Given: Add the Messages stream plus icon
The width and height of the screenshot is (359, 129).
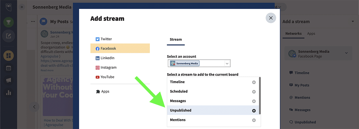Looking at the screenshot, I should click(x=254, y=101).
